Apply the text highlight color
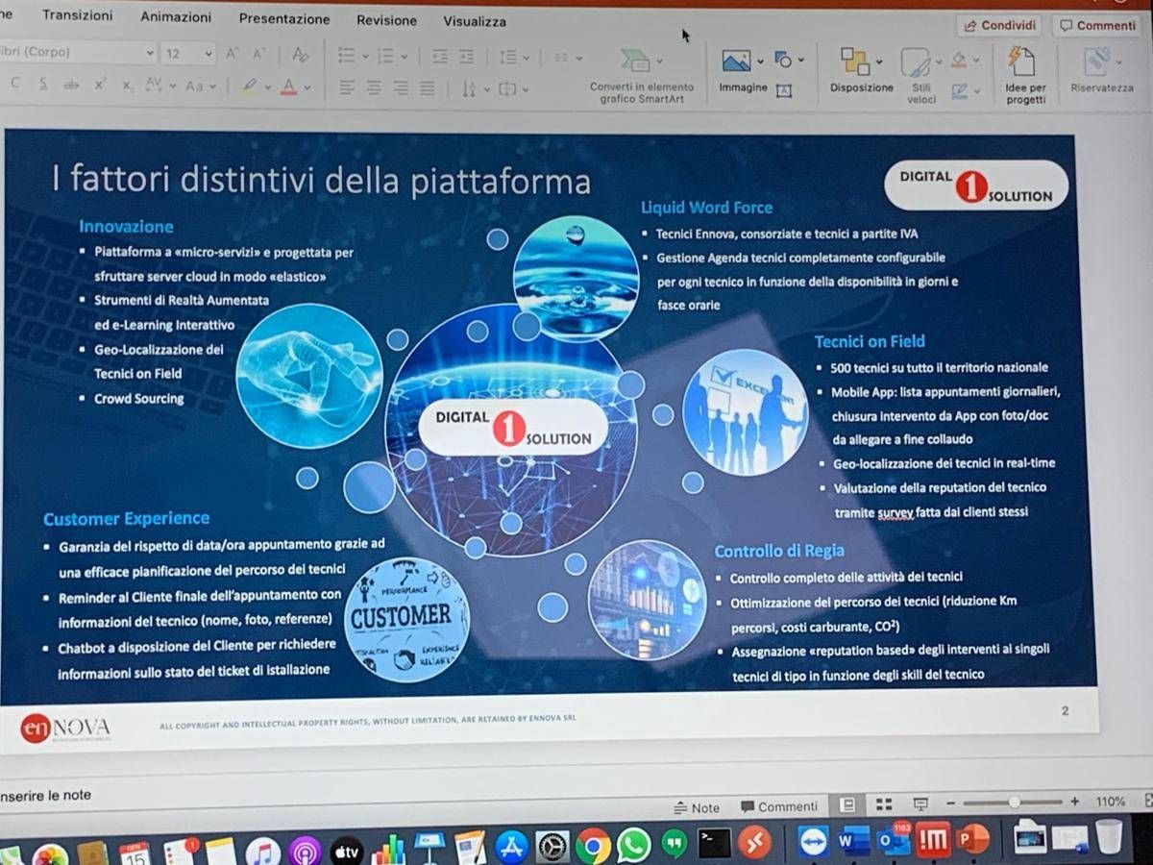Screen dimensions: 1153x865 click(248, 86)
